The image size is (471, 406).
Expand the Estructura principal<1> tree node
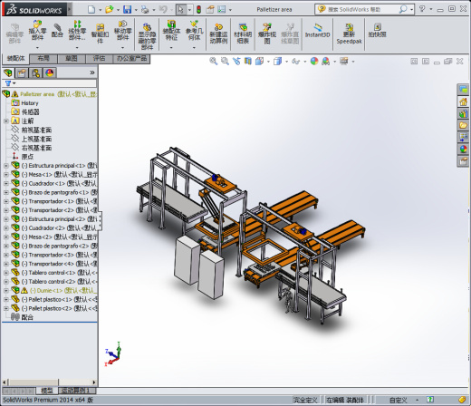(x=6, y=166)
